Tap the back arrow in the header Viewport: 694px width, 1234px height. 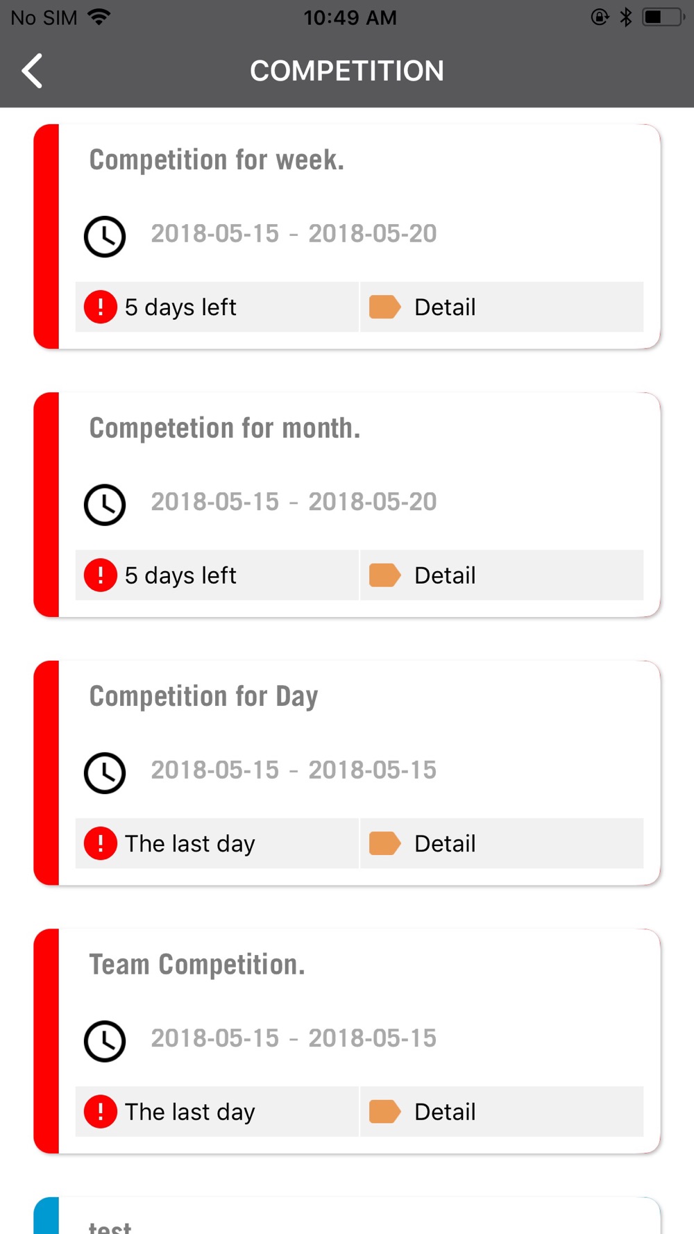[x=32, y=71]
